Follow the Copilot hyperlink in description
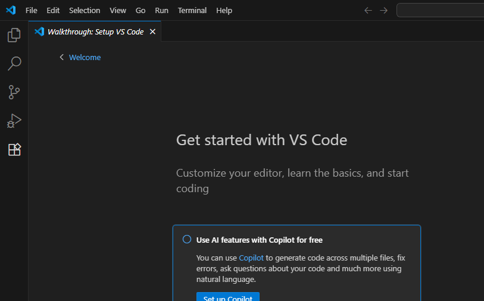Viewport: 484px width, 301px height. [251, 258]
